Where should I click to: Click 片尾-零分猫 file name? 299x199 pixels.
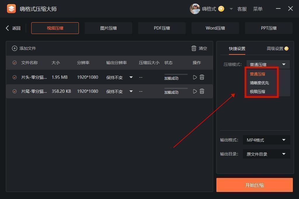pyautogui.click(x=34, y=91)
